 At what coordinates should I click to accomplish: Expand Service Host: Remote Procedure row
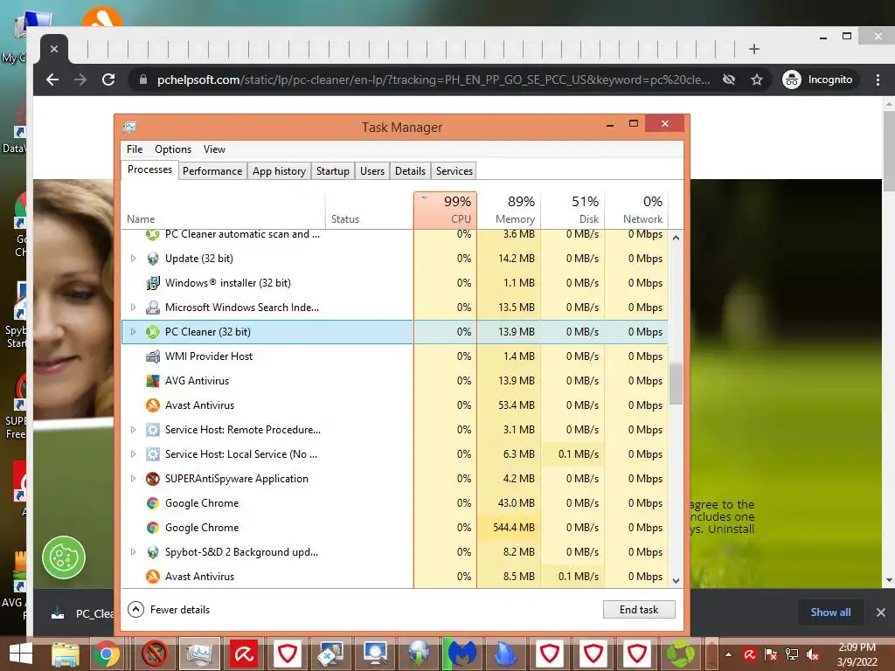click(133, 430)
